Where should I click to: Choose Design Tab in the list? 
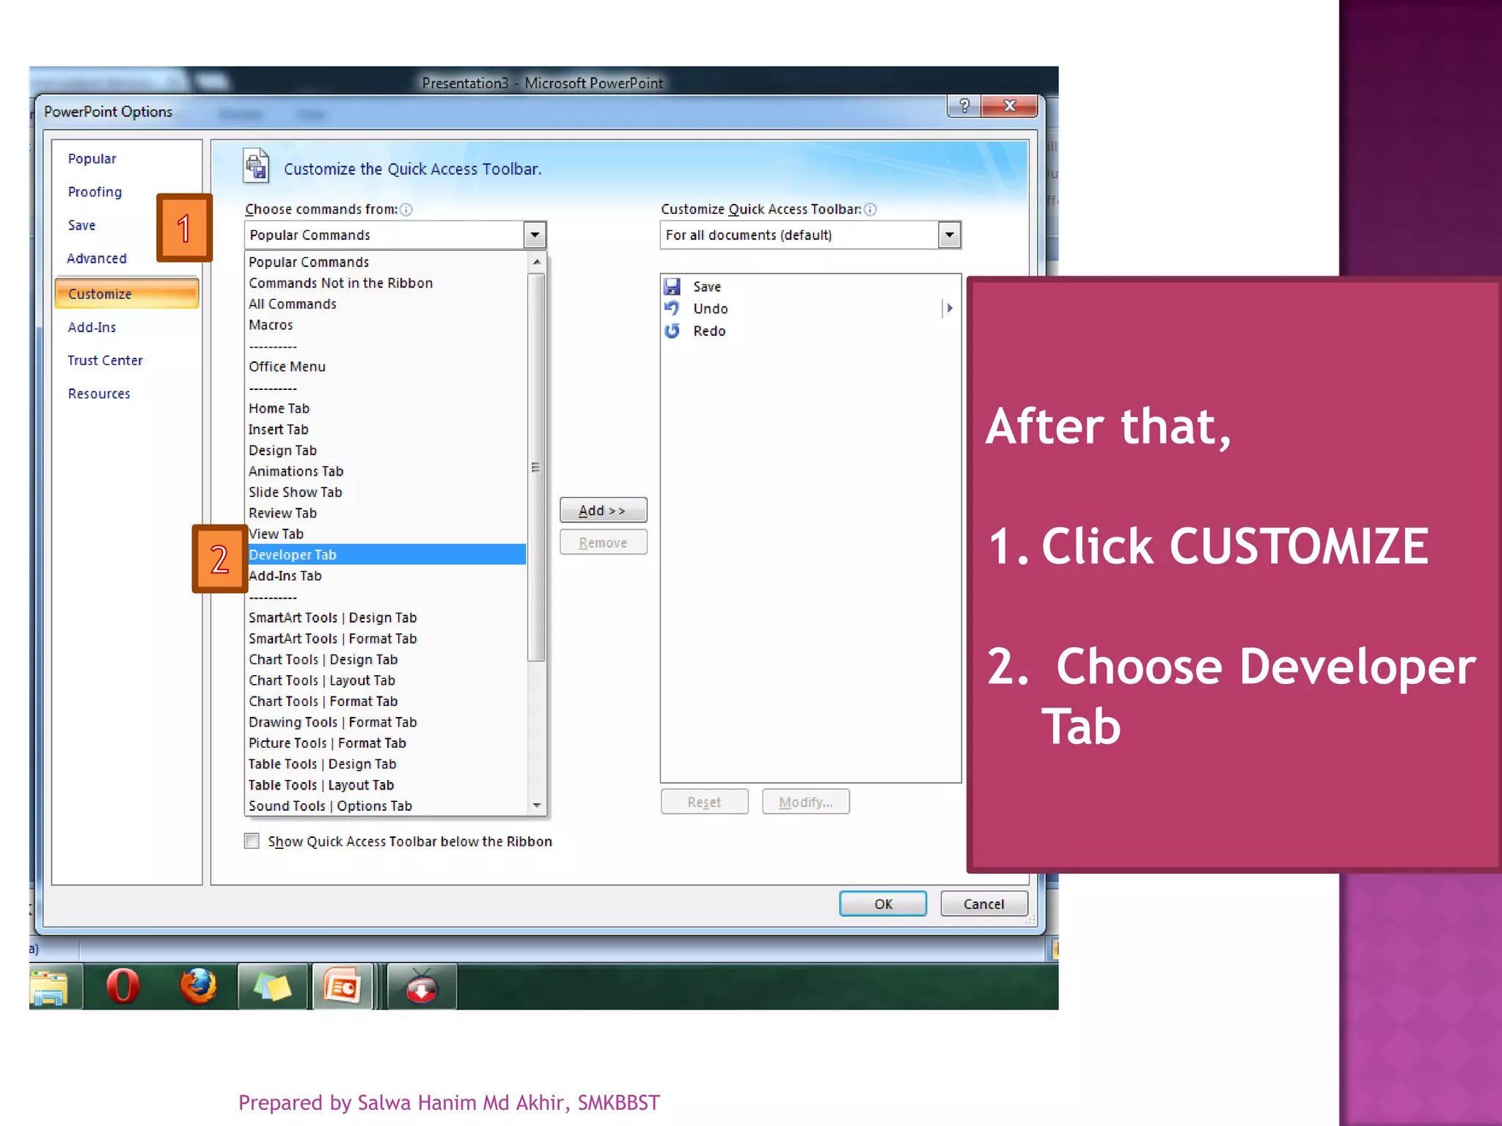click(387, 450)
